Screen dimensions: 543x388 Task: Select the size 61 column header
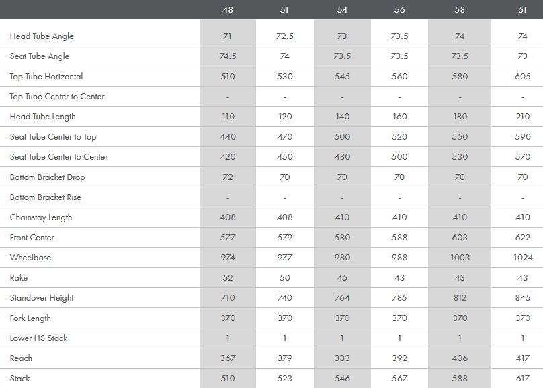(x=522, y=10)
